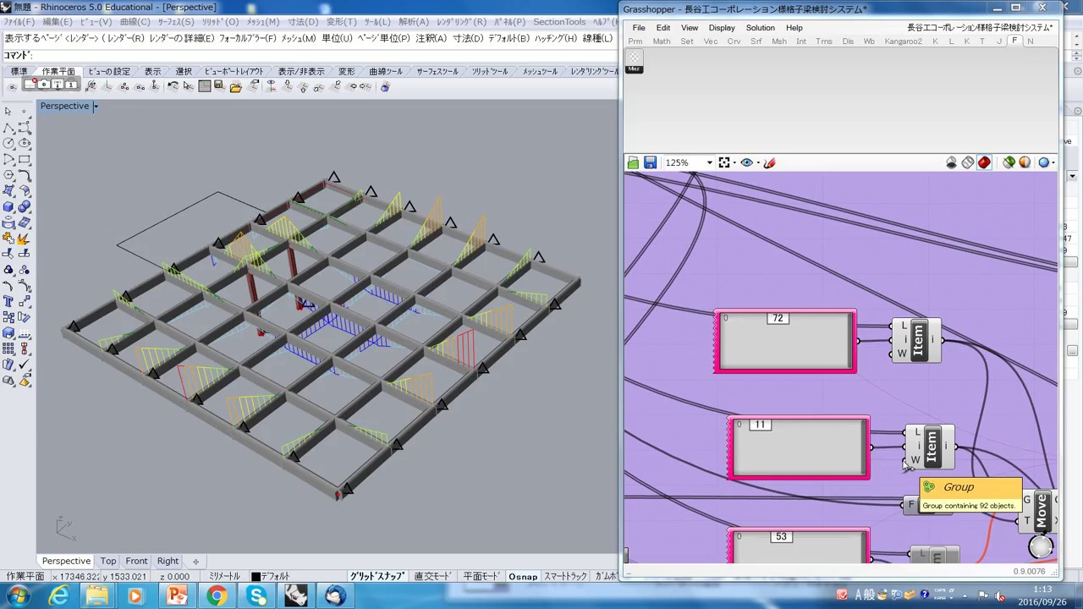Toggle SmartTrack (スマートトラック) in status bar
This screenshot has width=1083, height=609.
565,576
